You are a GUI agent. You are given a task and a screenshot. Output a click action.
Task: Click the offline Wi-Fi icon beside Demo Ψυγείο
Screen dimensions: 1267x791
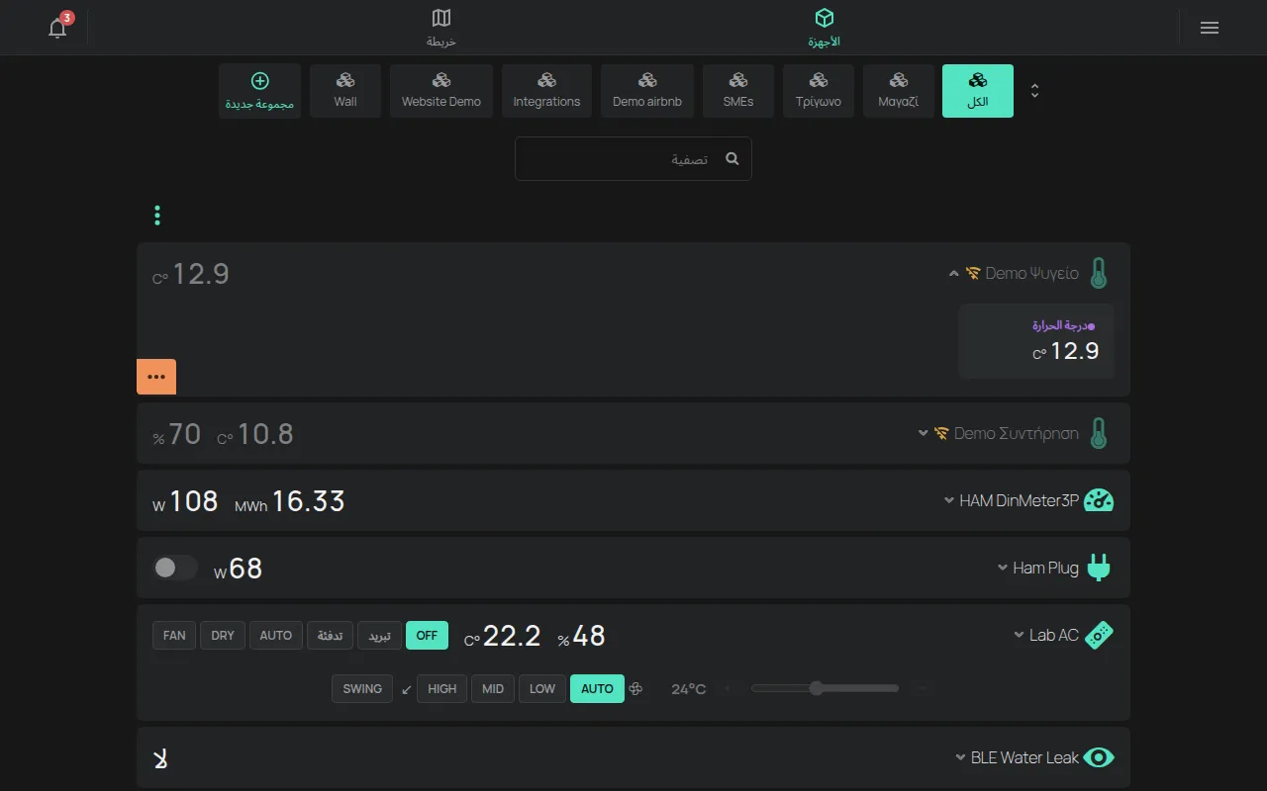(x=973, y=273)
